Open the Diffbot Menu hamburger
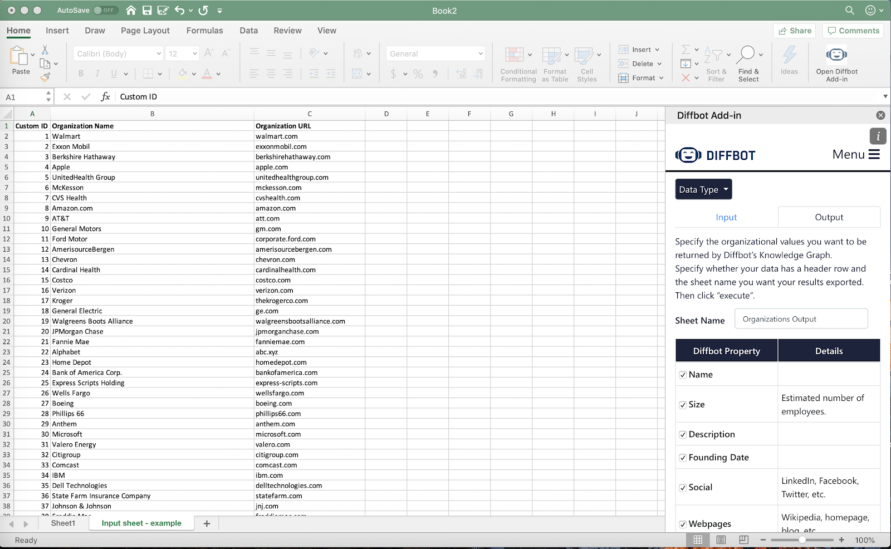This screenshot has height=549, width=891. click(874, 154)
